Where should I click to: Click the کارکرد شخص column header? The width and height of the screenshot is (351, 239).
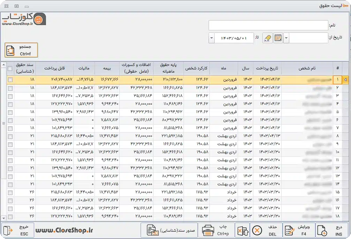196,68
